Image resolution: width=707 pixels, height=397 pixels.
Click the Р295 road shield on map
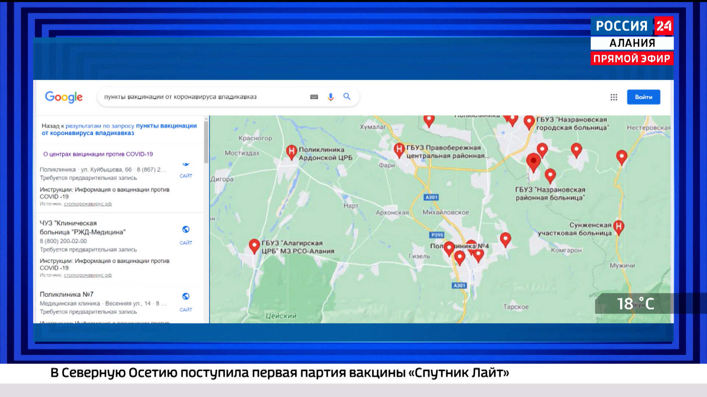point(437,235)
